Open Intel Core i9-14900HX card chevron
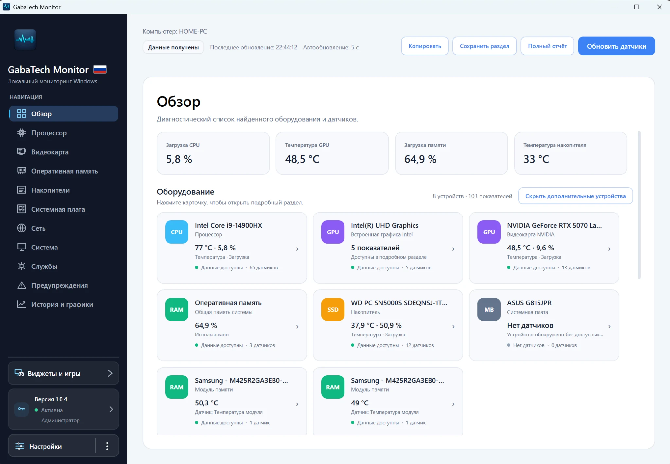Image resolution: width=670 pixels, height=464 pixels. click(x=297, y=249)
